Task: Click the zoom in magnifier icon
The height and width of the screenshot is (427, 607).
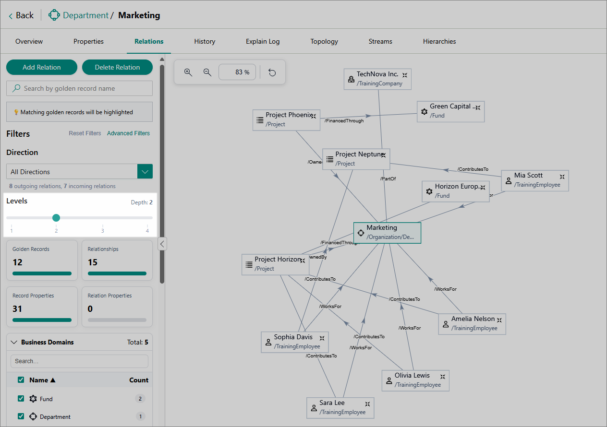Action: (188, 72)
